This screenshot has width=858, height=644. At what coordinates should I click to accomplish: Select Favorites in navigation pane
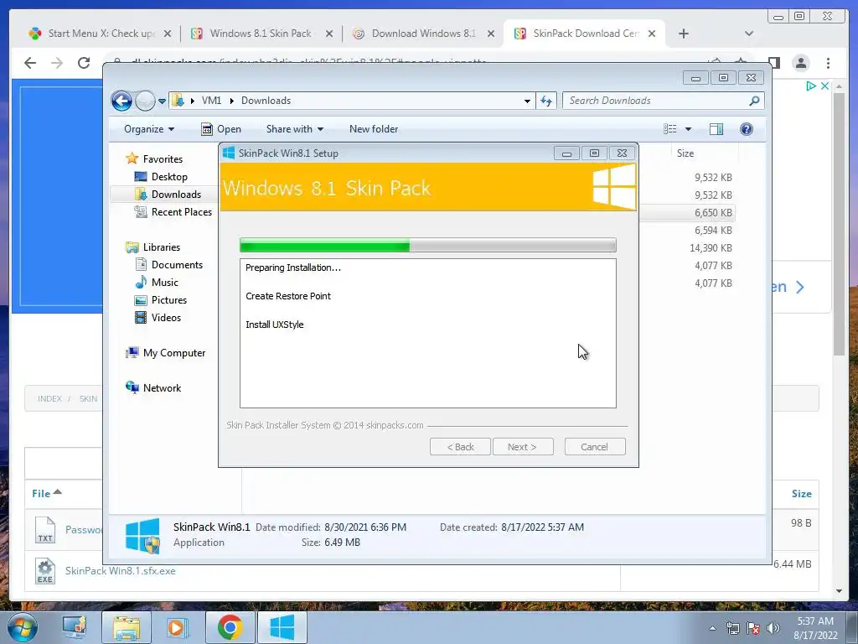(155, 158)
